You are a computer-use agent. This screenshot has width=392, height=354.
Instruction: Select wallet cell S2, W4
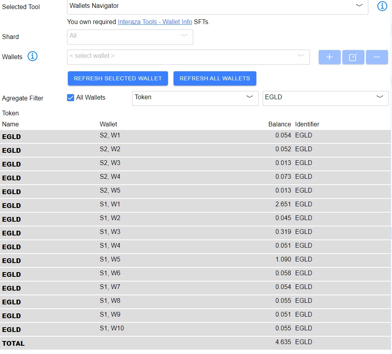110,176
